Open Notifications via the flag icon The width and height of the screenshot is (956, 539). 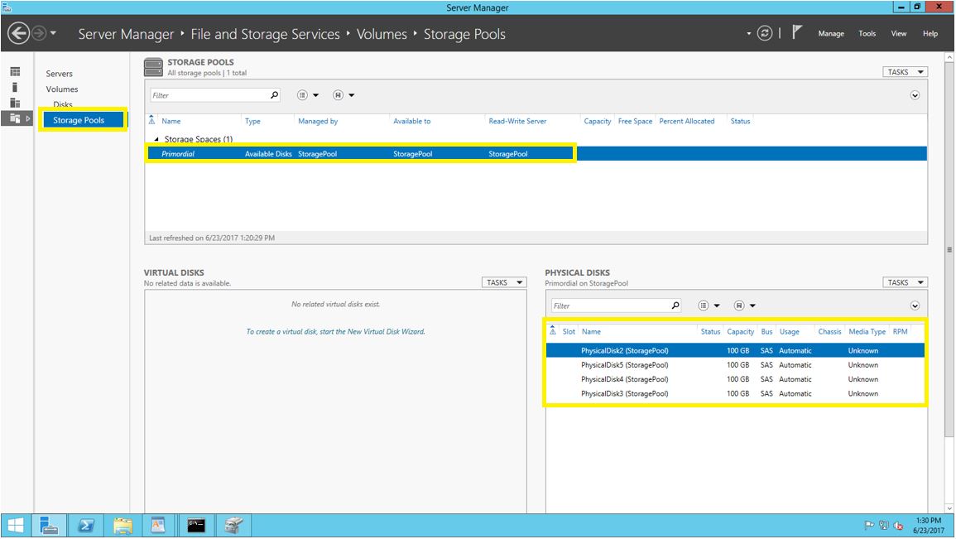click(798, 31)
